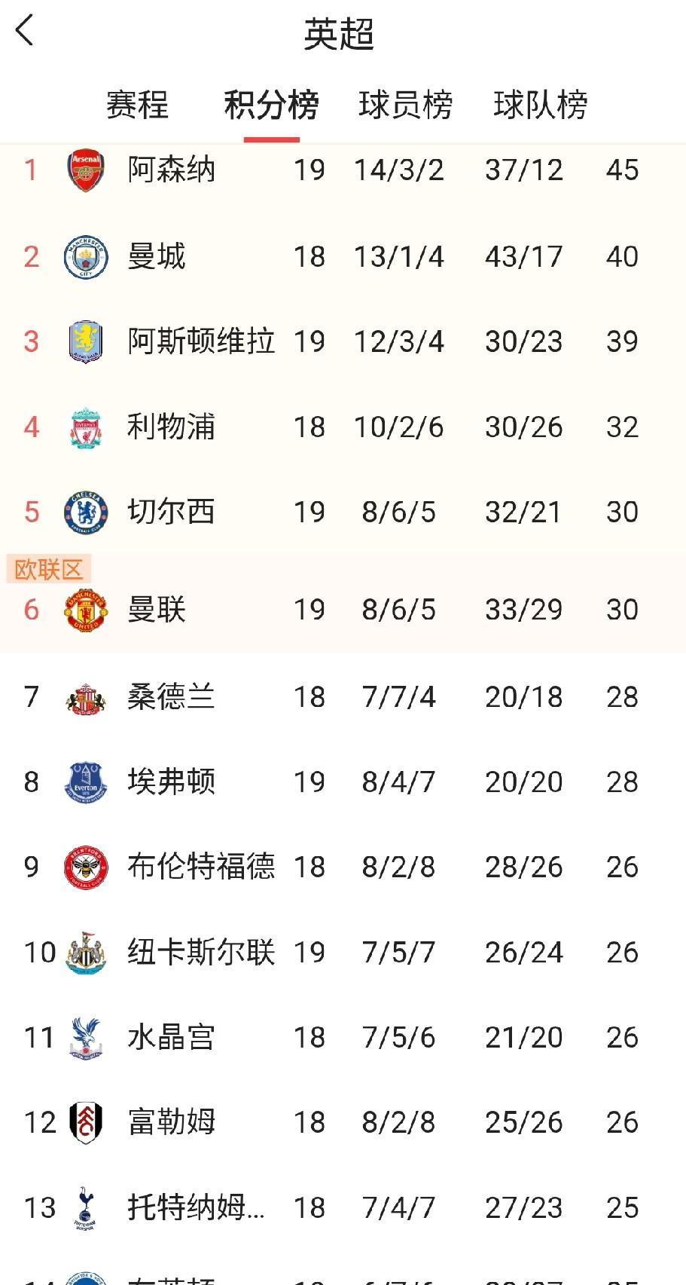Open the 球员榜 tab
The height and width of the screenshot is (1285, 686).
(x=405, y=105)
